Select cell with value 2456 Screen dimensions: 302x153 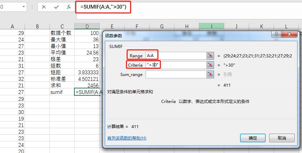pos(87,85)
